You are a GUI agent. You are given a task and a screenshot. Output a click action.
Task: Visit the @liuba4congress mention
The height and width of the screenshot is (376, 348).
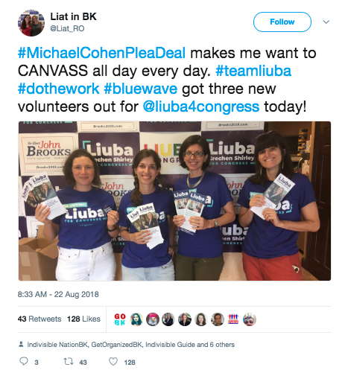point(201,106)
